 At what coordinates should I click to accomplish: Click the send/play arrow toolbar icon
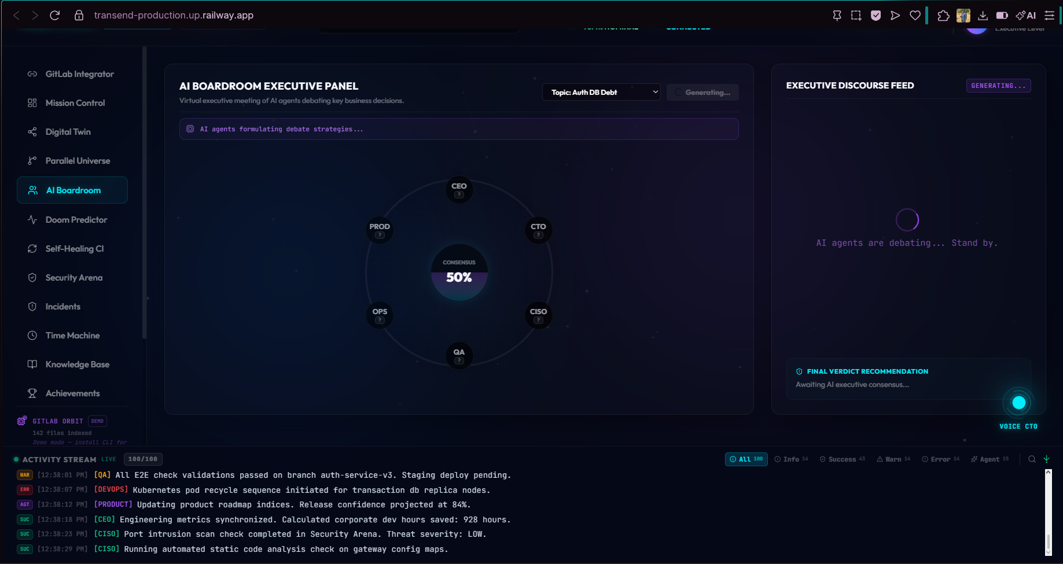[895, 16]
